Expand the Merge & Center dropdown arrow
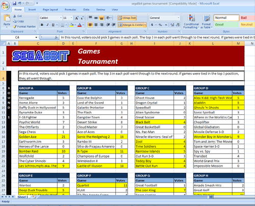 coord(145,25)
